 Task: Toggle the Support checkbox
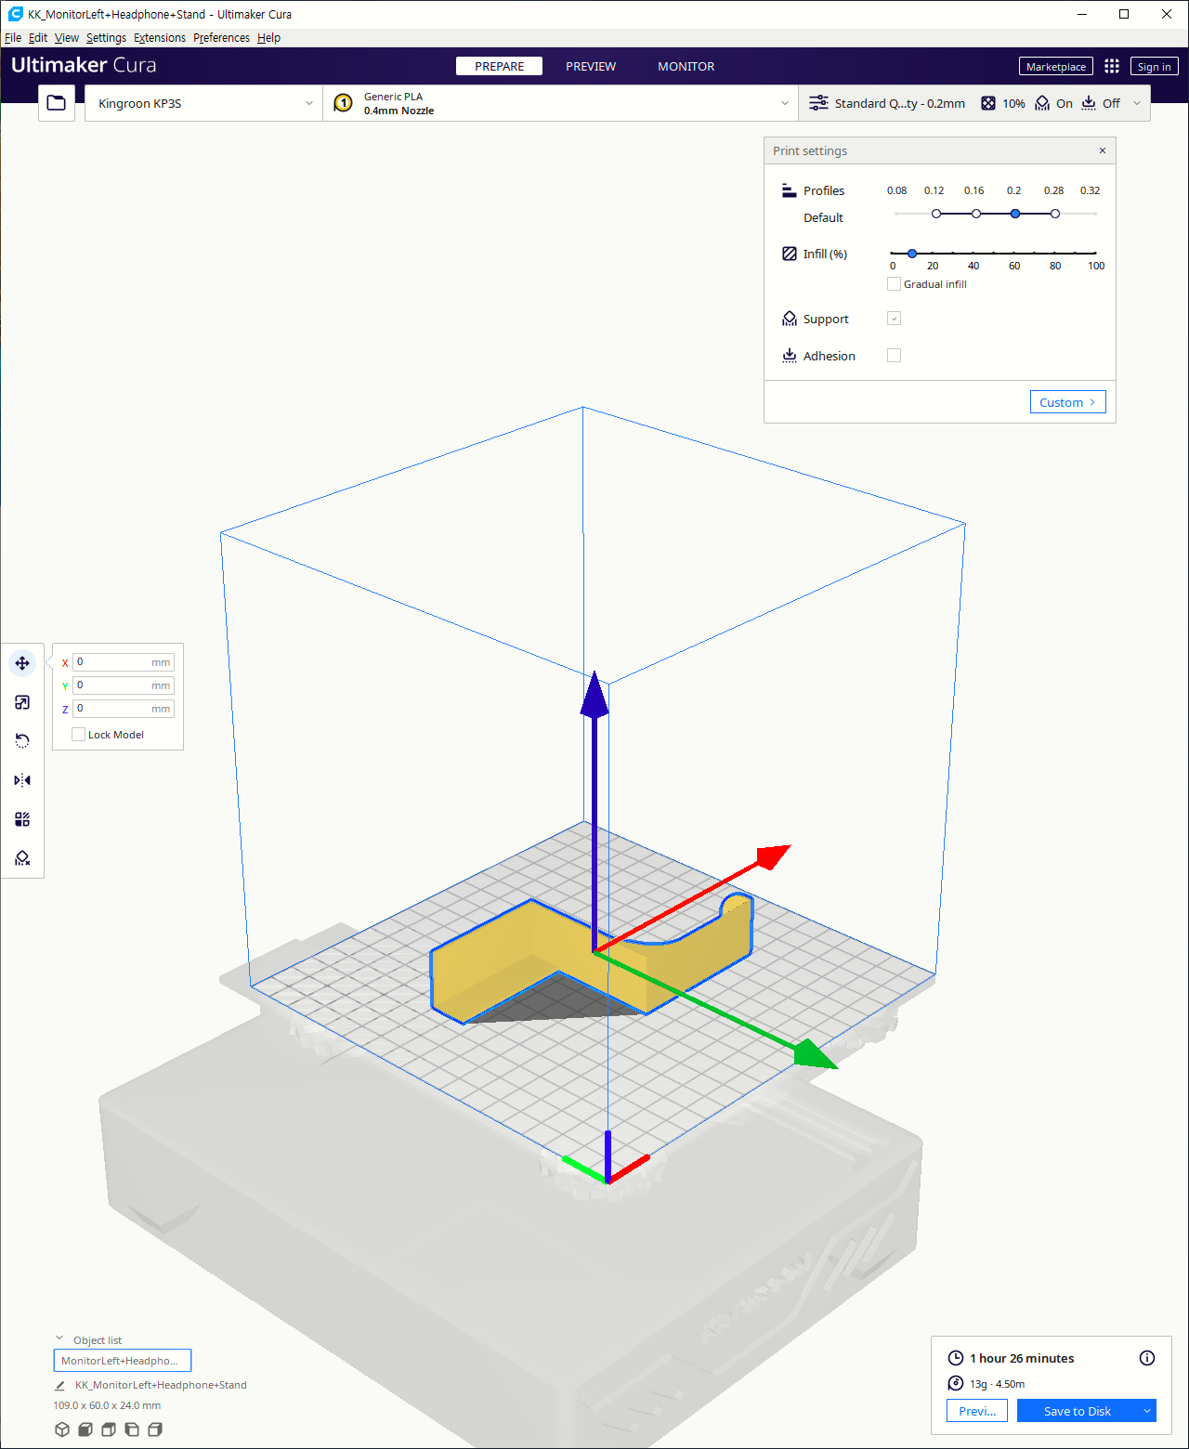894,319
